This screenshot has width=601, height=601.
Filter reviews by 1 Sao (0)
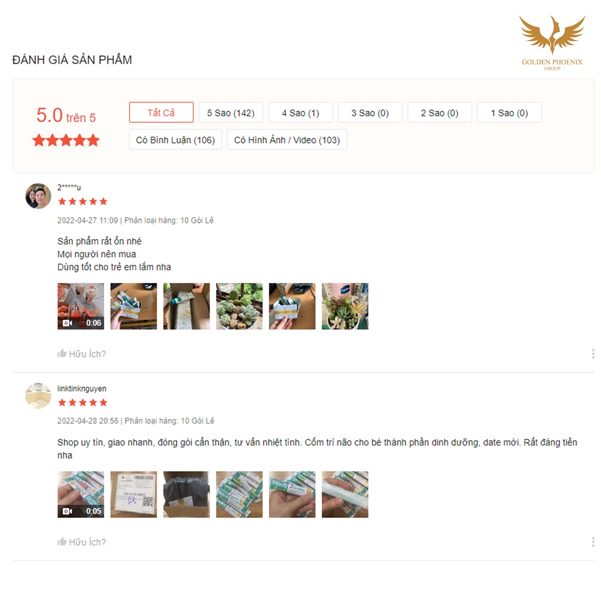tap(509, 113)
